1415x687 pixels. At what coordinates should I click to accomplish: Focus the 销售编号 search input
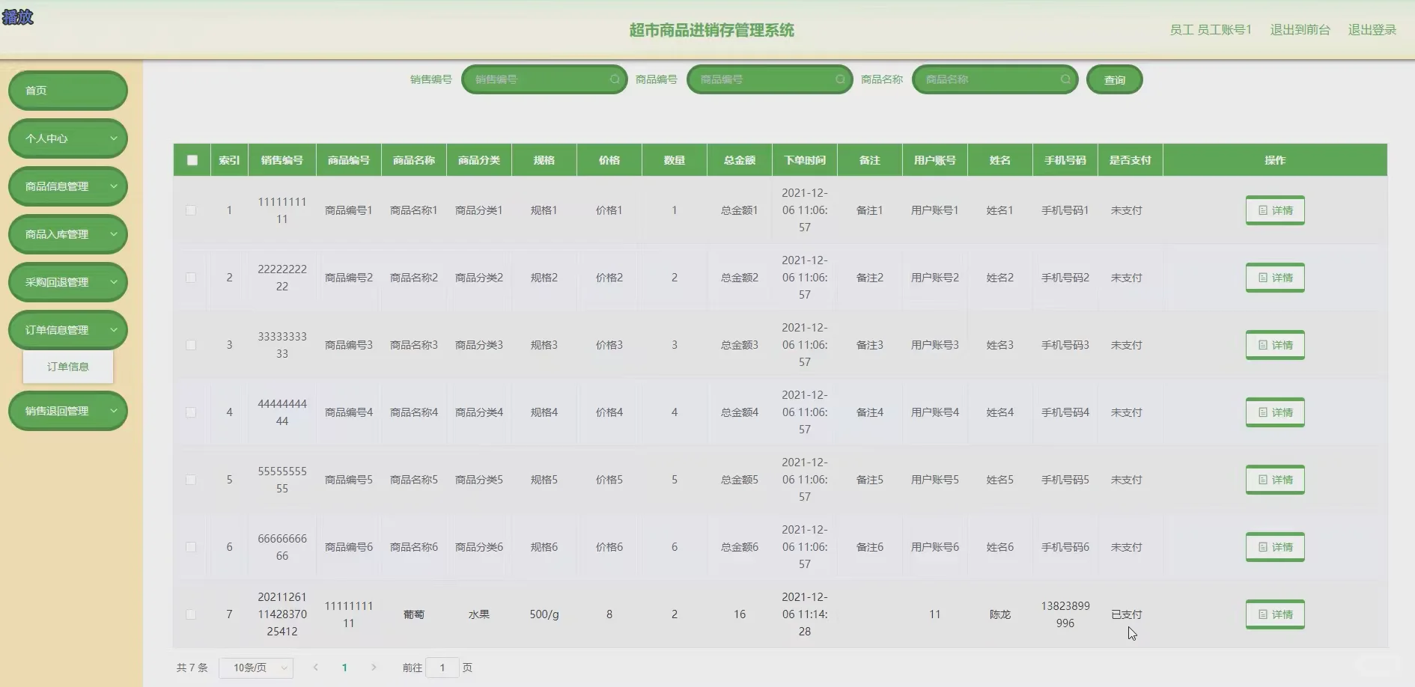(544, 79)
